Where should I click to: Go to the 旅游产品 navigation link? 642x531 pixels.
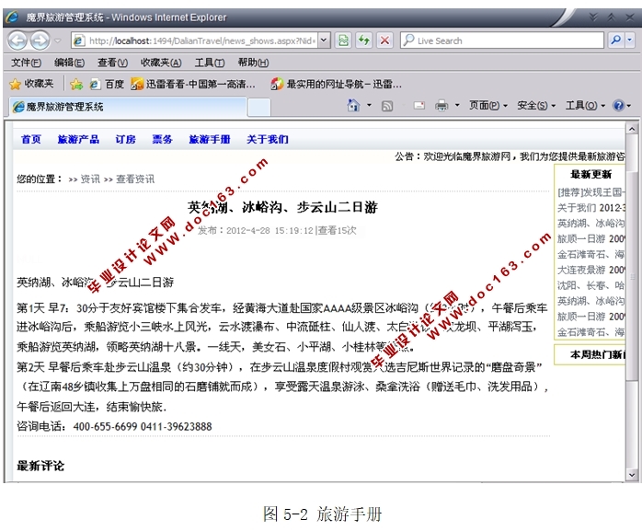point(78,139)
